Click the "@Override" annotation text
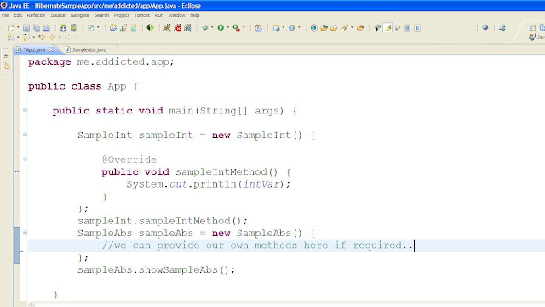545x307 pixels. click(129, 159)
